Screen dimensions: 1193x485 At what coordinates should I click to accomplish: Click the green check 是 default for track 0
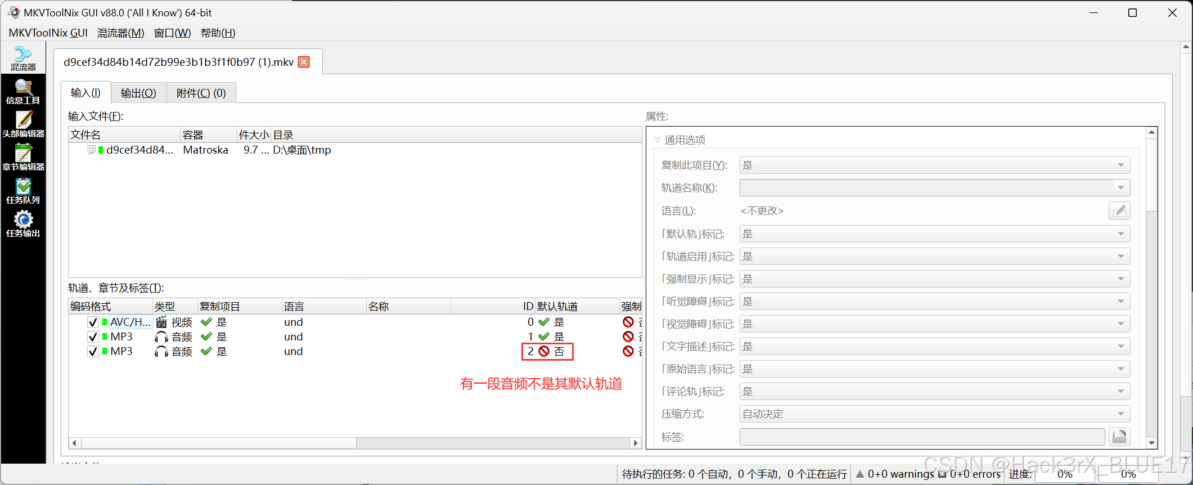[544, 322]
